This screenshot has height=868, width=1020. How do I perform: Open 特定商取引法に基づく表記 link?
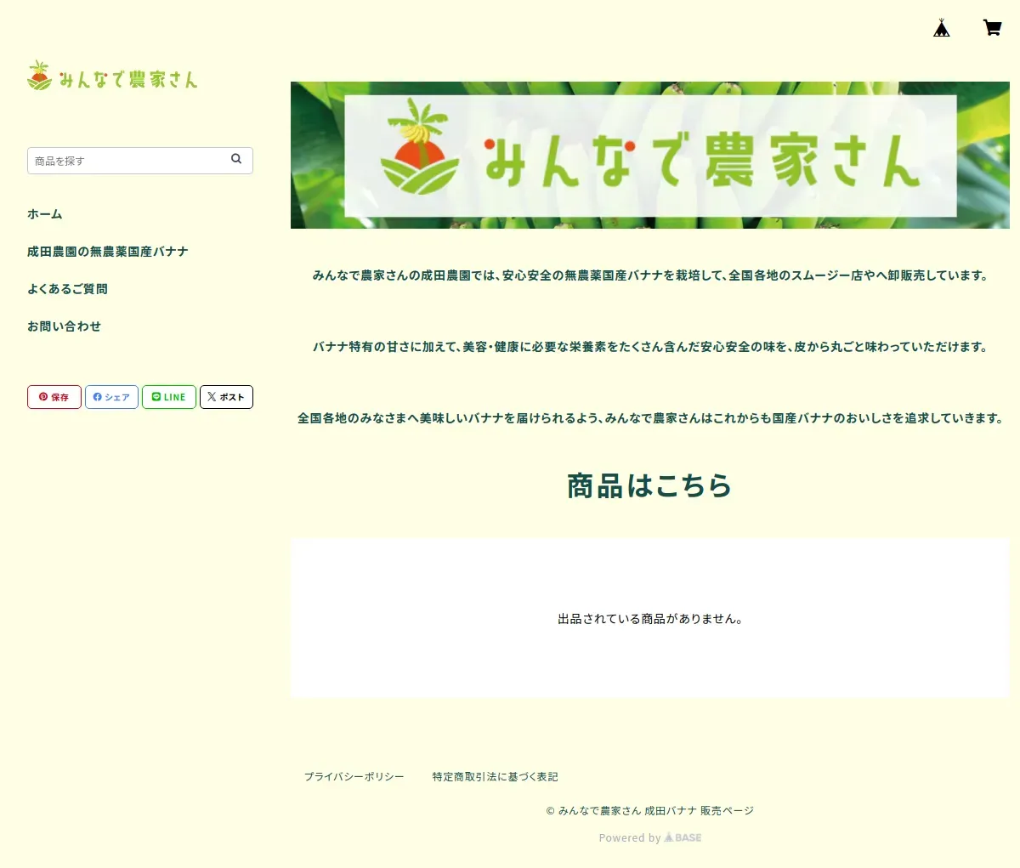495,777
